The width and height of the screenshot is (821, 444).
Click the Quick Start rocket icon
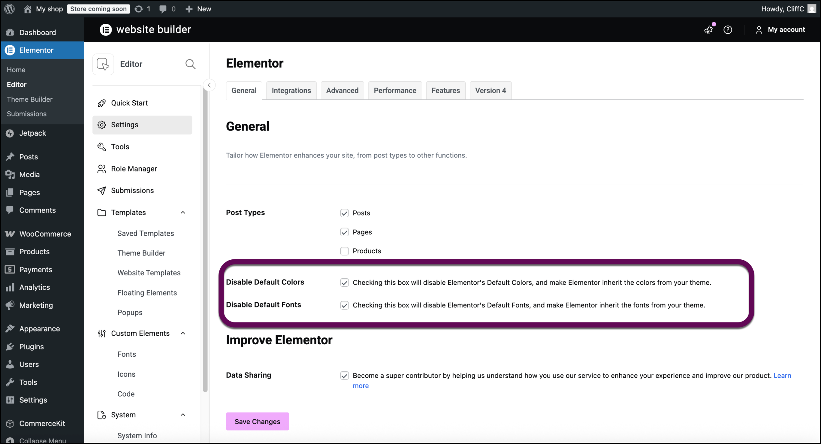click(x=102, y=103)
